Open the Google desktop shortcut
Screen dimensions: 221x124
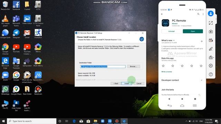click(16, 76)
